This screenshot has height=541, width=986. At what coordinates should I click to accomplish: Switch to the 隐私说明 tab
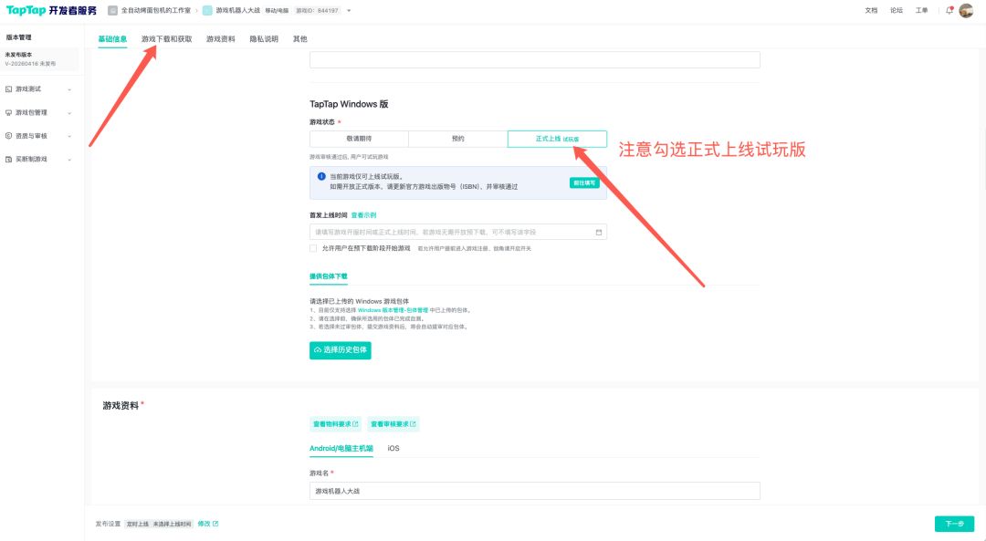point(264,39)
